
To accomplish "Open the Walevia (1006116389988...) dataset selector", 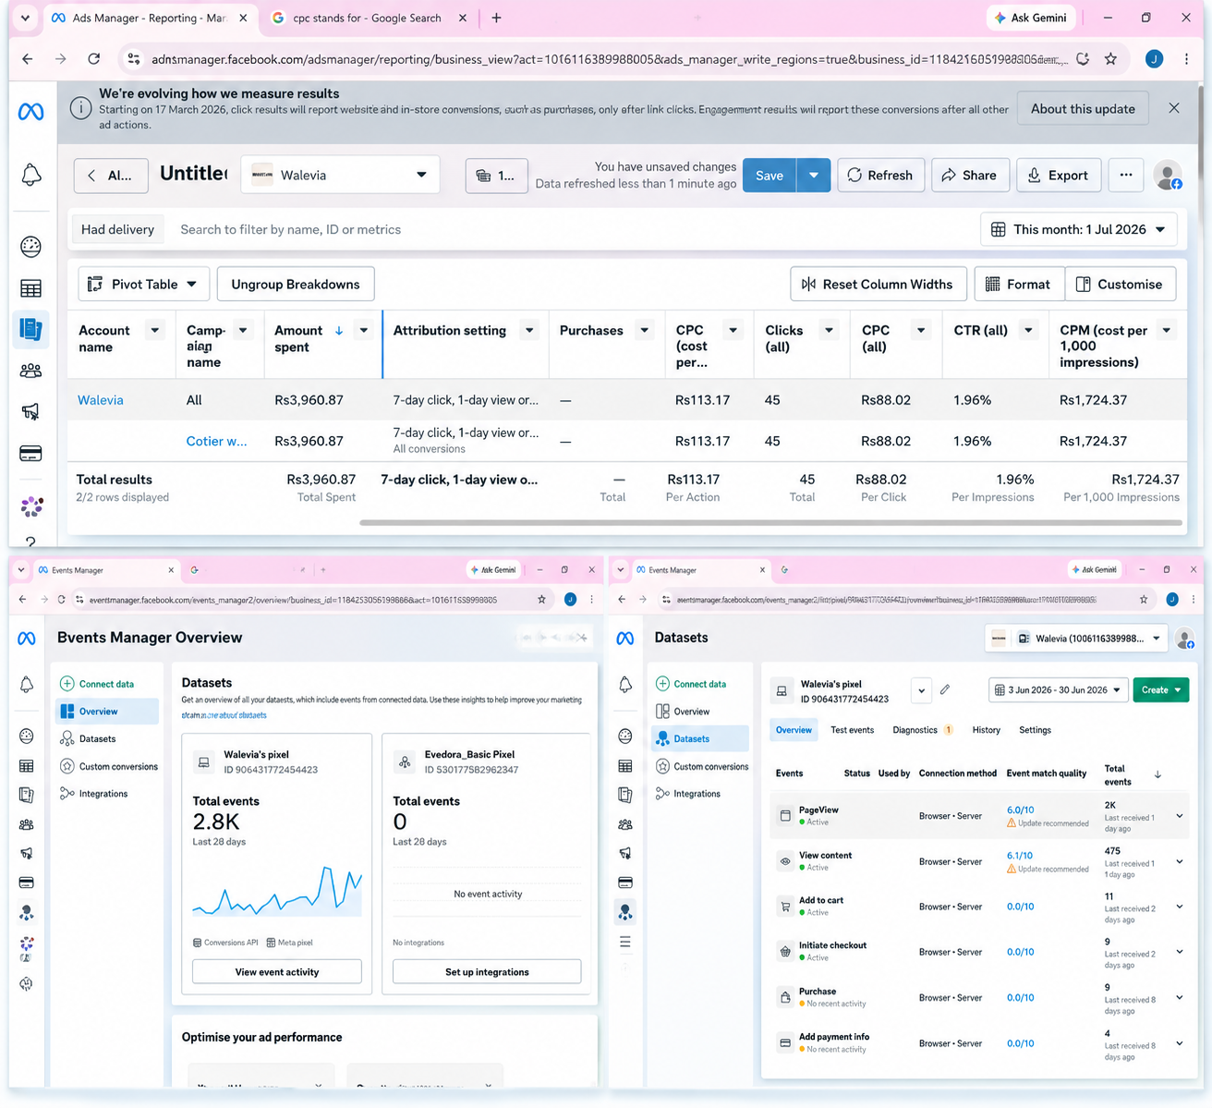I will point(1076,638).
